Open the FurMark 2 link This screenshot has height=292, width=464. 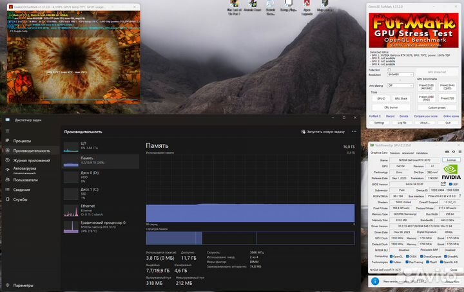pos(375,116)
